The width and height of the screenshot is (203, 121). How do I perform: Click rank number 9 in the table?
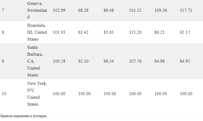3,61
